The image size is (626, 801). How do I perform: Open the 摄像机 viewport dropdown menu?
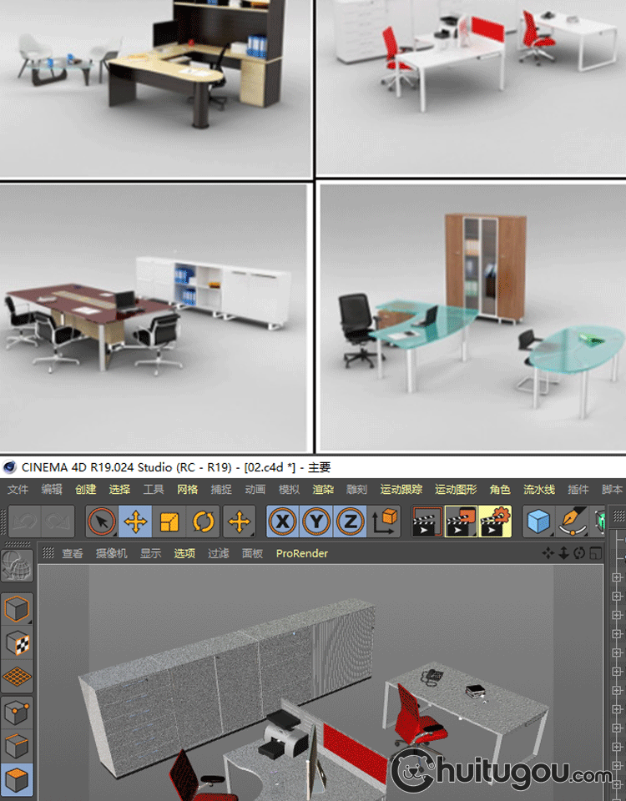tap(111, 553)
